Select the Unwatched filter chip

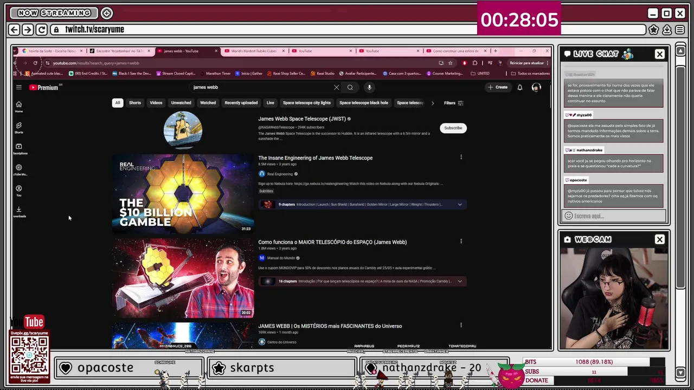[x=181, y=103]
